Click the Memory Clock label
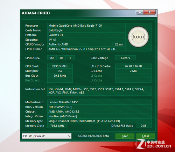 click(x=35, y=126)
